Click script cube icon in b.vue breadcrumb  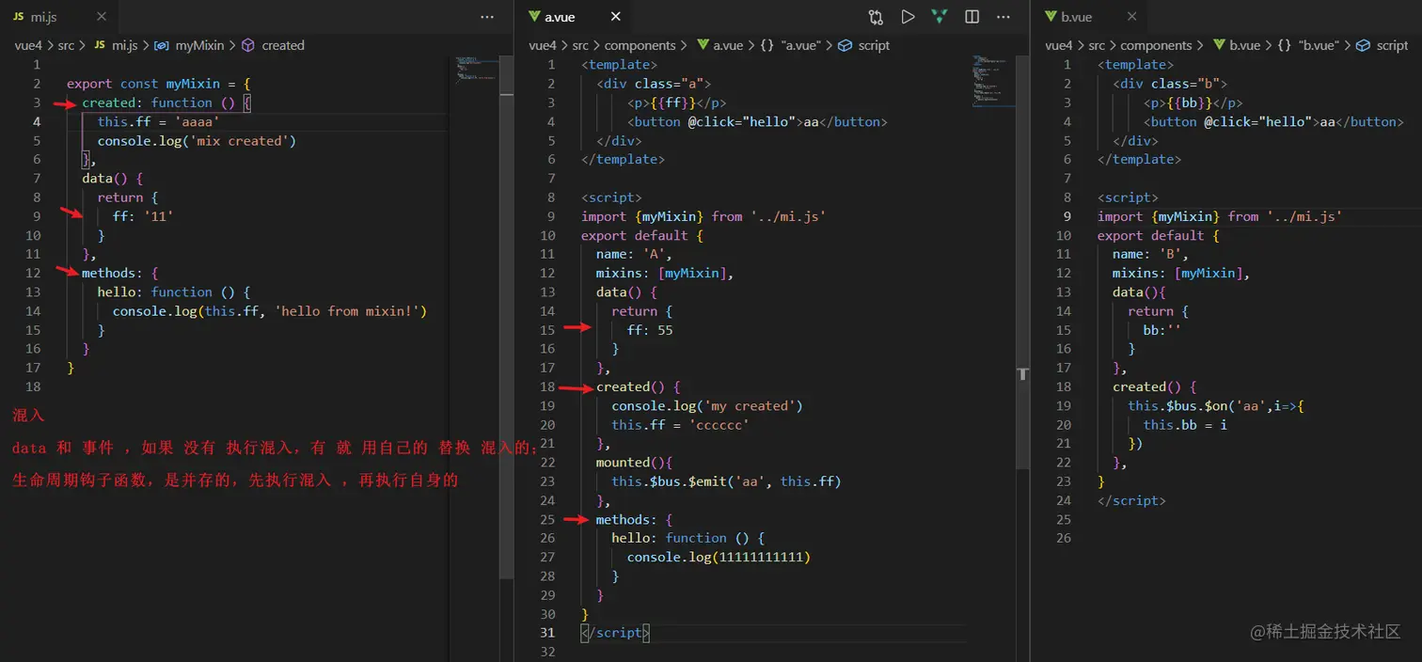(x=1363, y=45)
